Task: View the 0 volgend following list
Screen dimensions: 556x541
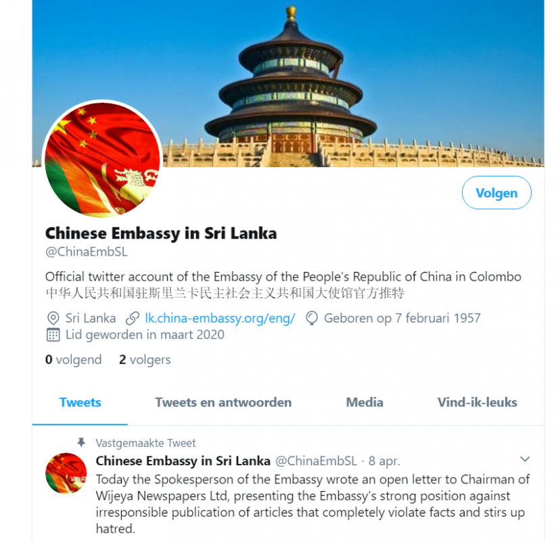Action: pos(74,360)
